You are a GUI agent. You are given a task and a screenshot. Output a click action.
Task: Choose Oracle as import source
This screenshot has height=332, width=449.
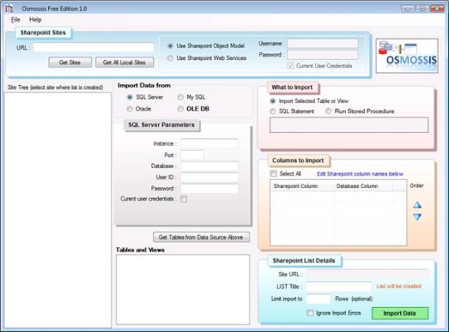click(x=130, y=109)
